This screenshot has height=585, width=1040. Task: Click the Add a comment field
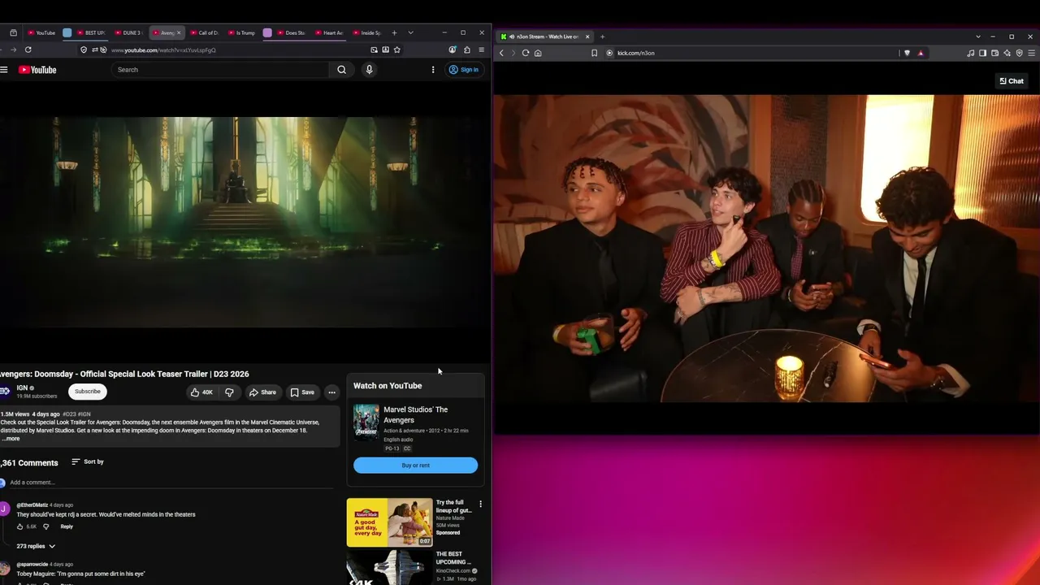coord(171,483)
